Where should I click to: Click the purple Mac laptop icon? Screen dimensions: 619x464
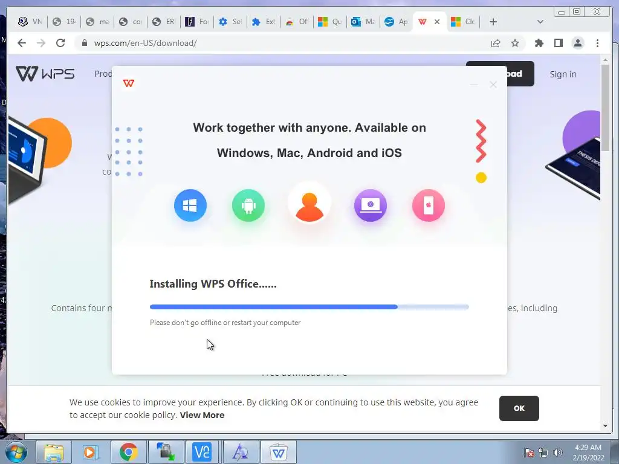click(371, 205)
